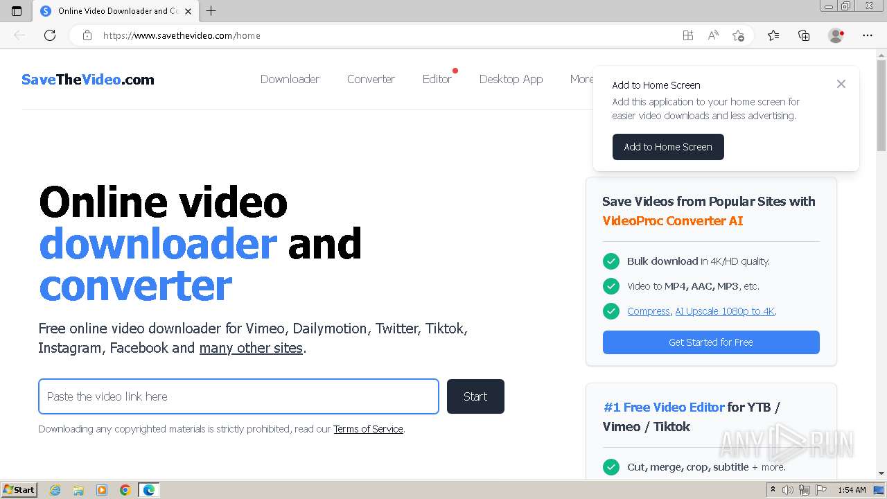
Task: Open the many other sites link
Action: tap(251, 348)
